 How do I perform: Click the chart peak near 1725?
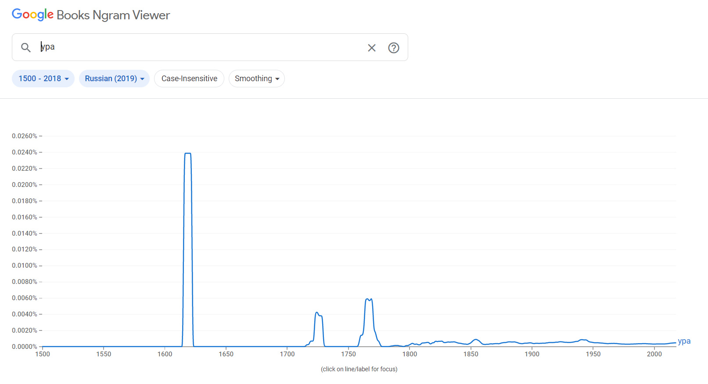click(x=317, y=313)
